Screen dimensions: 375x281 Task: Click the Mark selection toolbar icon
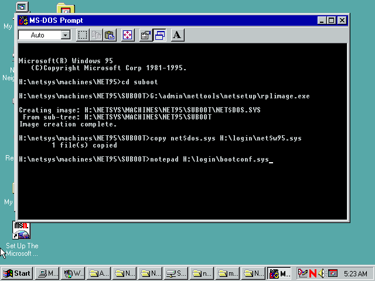(x=83, y=35)
